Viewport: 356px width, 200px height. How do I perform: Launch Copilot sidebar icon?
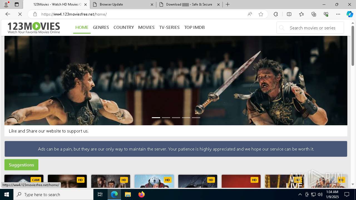pyautogui.click(x=350, y=14)
